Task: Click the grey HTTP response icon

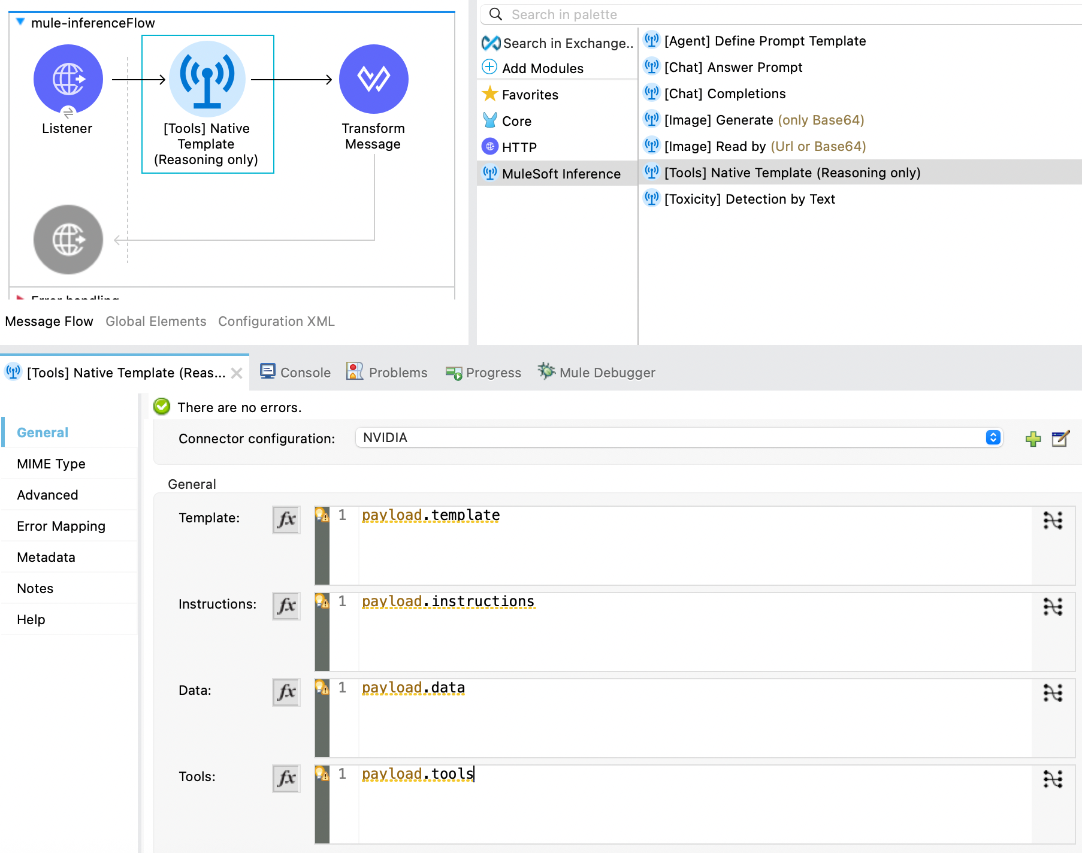Action: click(x=68, y=240)
